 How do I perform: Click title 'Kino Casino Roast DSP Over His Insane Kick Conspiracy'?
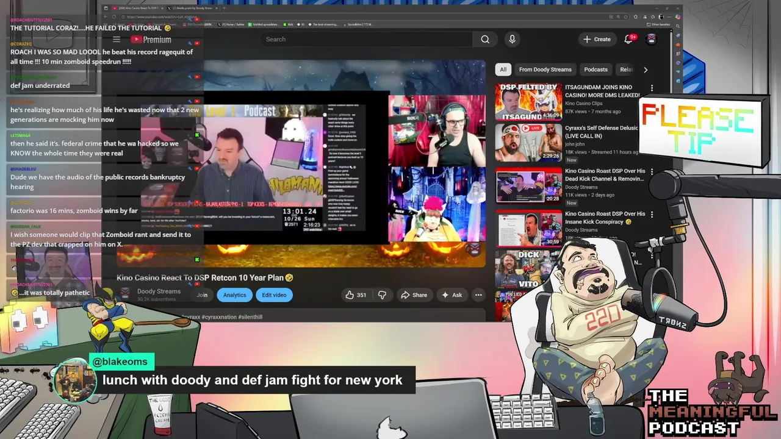pos(605,218)
